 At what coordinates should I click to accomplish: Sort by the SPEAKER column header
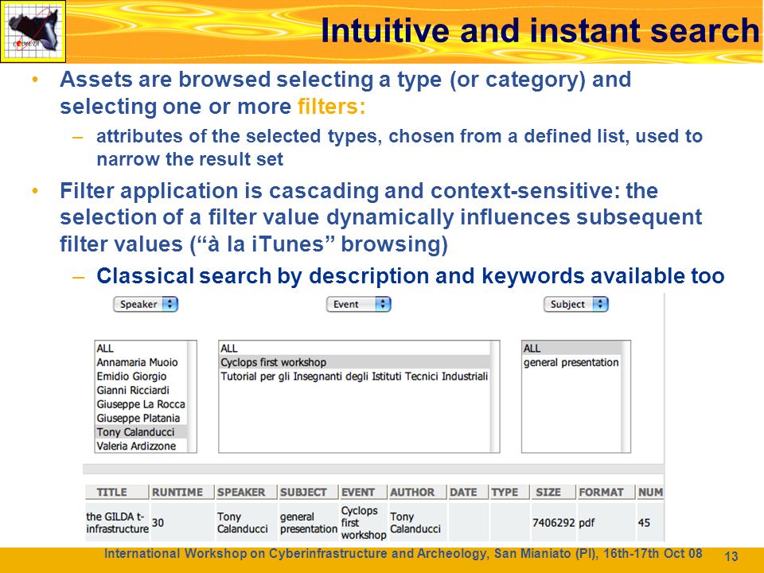(x=246, y=492)
